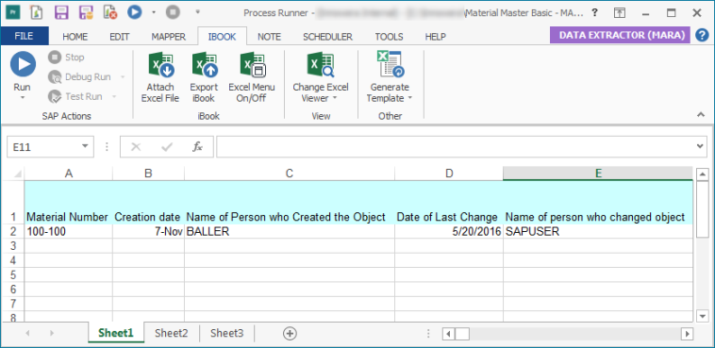
Task: Add a new sheet with the plus button
Action: click(290, 334)
